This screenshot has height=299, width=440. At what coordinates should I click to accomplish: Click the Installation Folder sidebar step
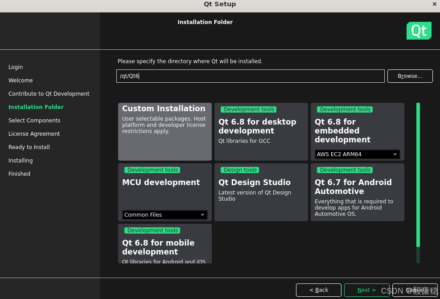(x=36, y=107)
